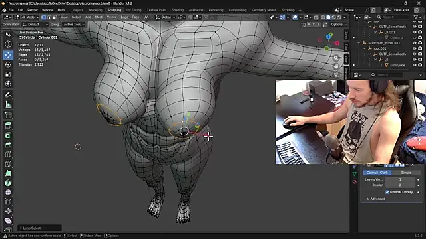Image resolution: width=426 pixels, height=239 pixels.
Task: Select the Smooth tool
Action: point(8,192)
